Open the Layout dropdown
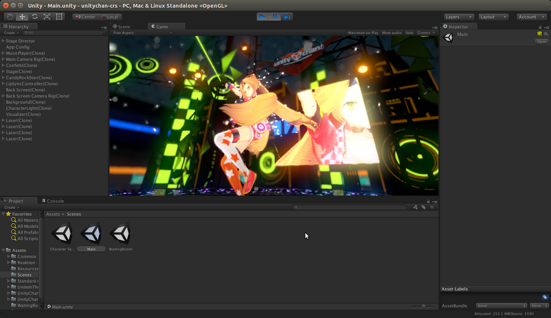This screenshot has height=318, width=551. 493,17
